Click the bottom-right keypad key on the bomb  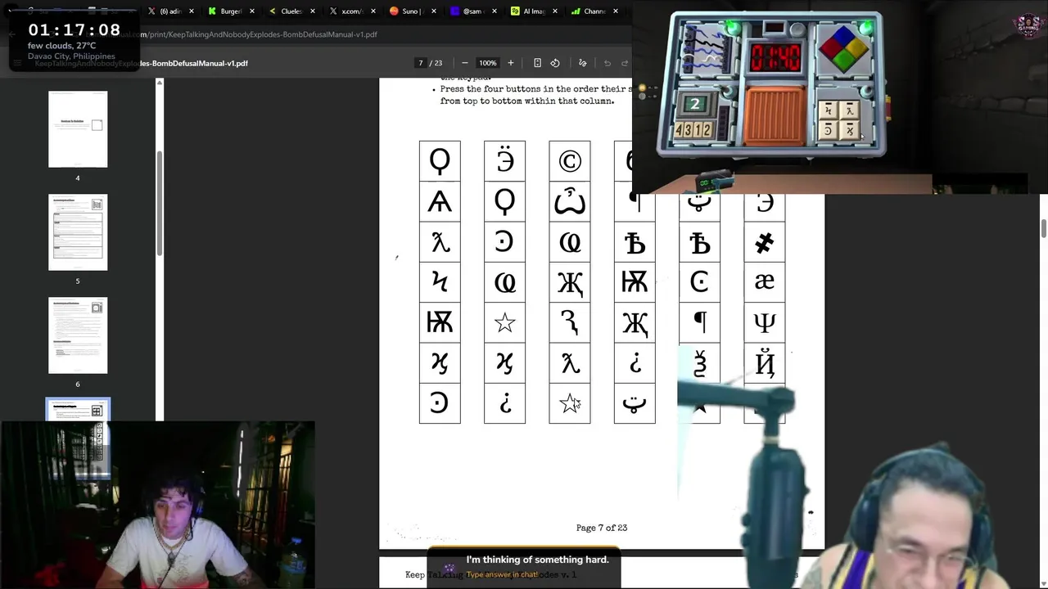coord(849,131)
